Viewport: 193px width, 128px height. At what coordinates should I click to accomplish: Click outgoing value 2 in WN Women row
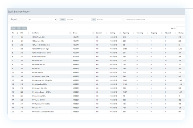click(x=151, y=61)
